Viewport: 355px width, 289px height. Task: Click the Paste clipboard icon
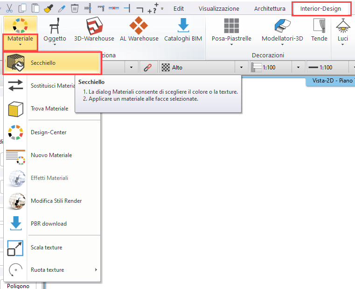[35, 8]
